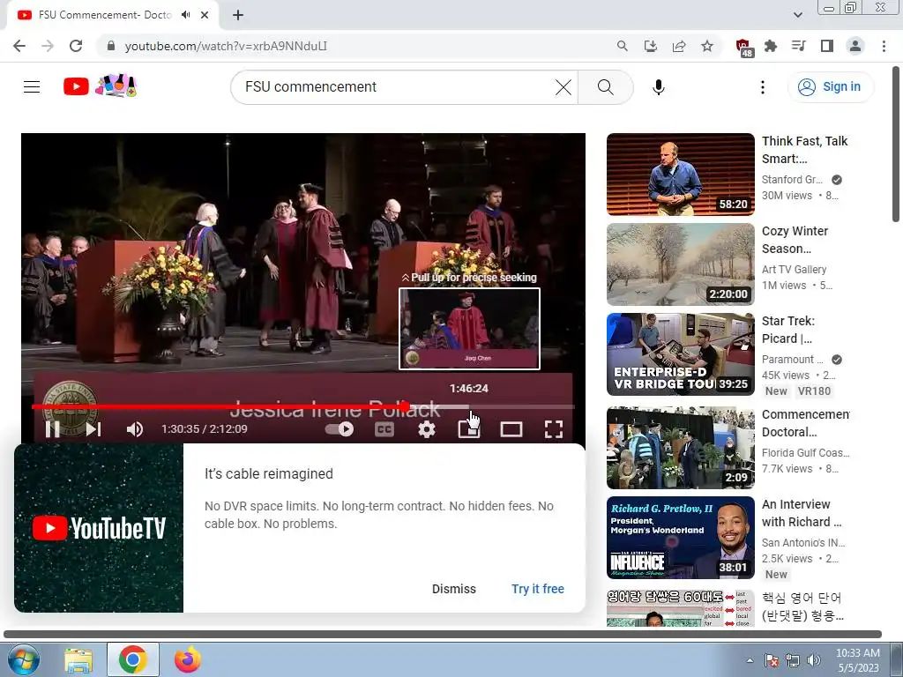903x677 pixels.
Task: Open system volume tray icon
Action: 814,660
